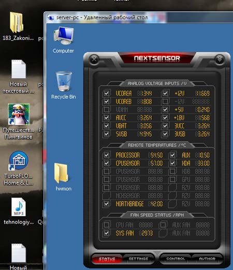Image resolution: width=233 pixels, height=270 pixels.
Task: Uncheck the SYS FAN speed checkbox
Action: (107, 233)
